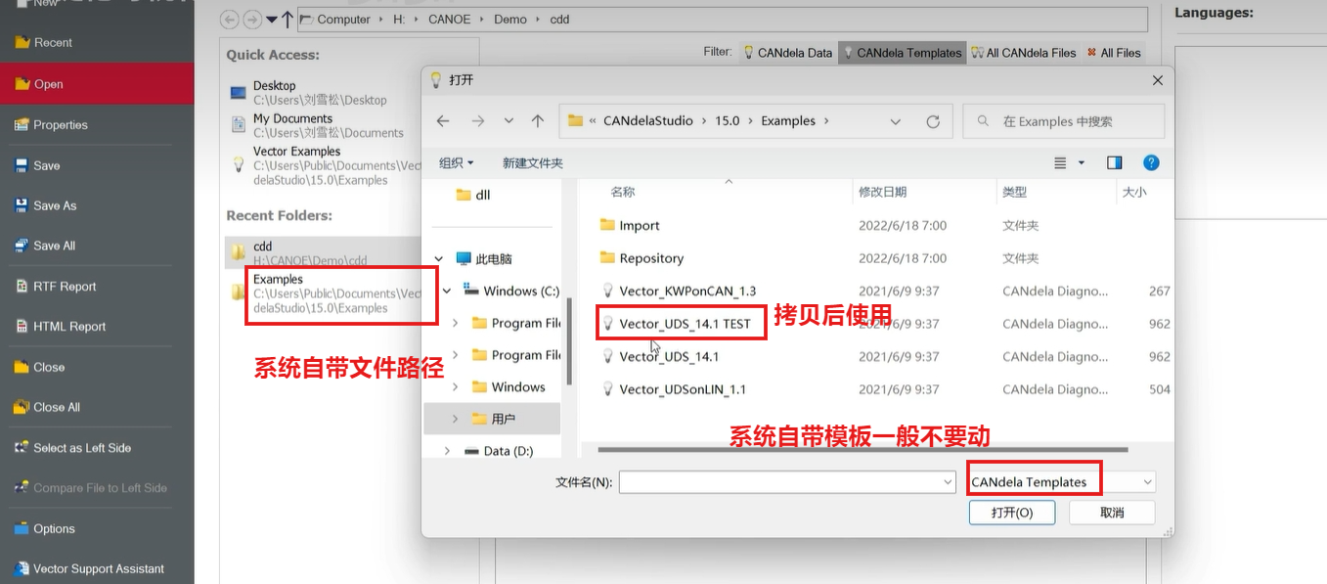Image resolution: width=1327 pixels, height=584 pixels.
Task: Open Properties from the left menu
Action: click(x=60, y=125)
